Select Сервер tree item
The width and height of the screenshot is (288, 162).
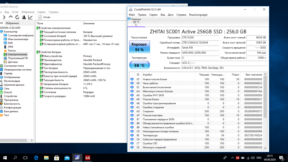[8, 74]
